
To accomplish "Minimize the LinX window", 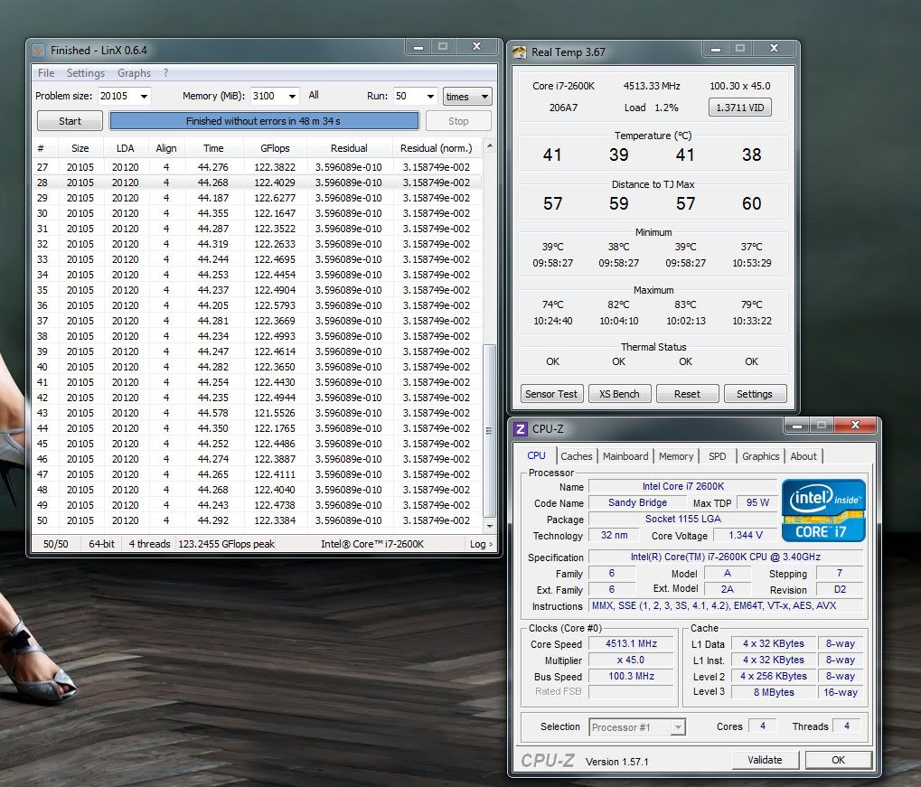I will [418, 47].
